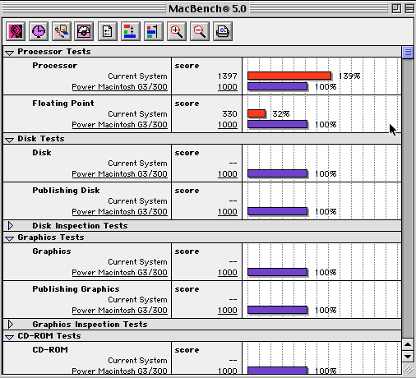Click the window zoom box in title bar
This screenshot has height=378, width=416.
pos(396,8)
